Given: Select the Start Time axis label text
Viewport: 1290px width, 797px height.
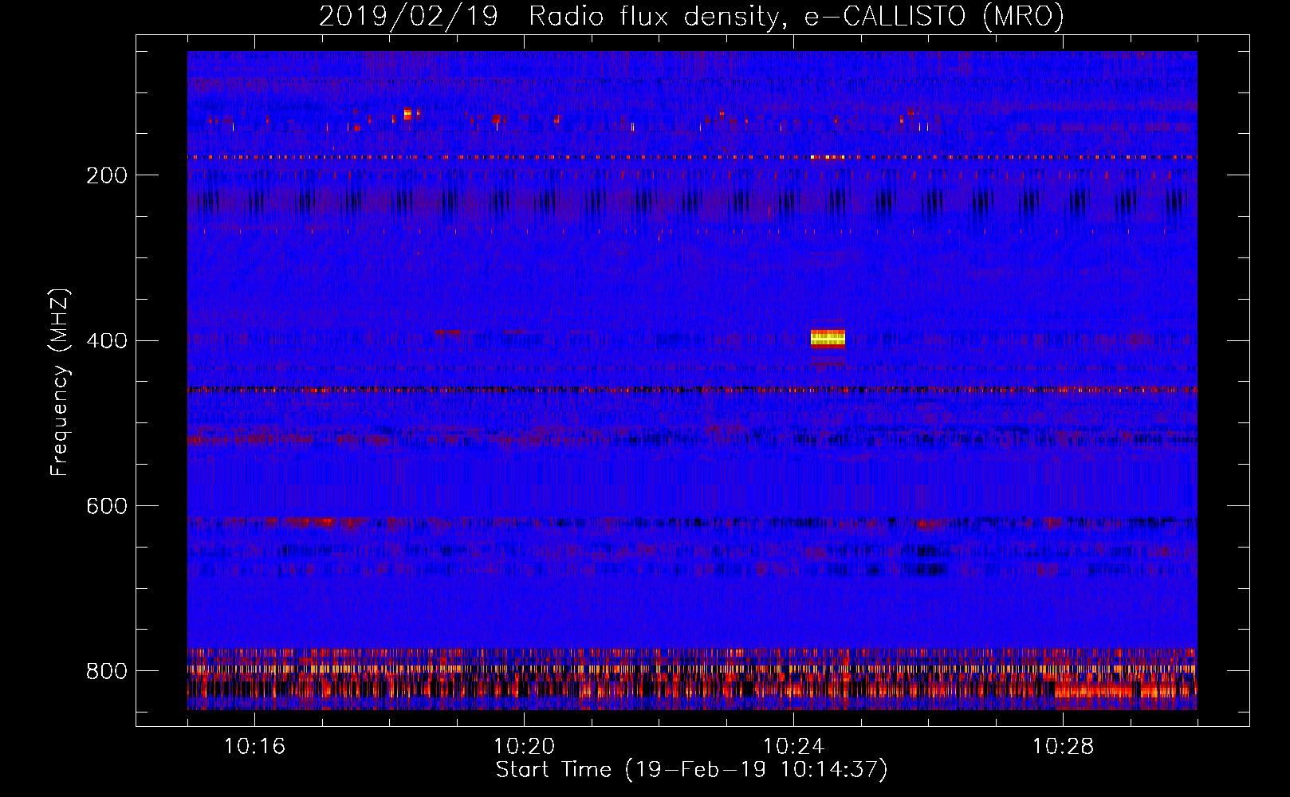Looking at the screenshot, I should pos(692,770).
